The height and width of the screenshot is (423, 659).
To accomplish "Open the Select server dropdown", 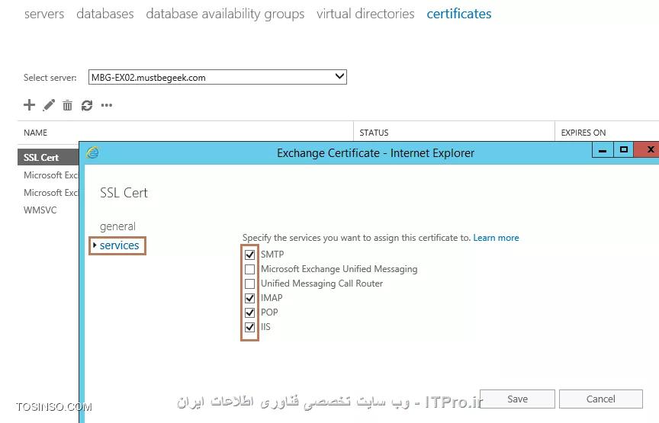I will pyautogui.click(x=217, y=77).
